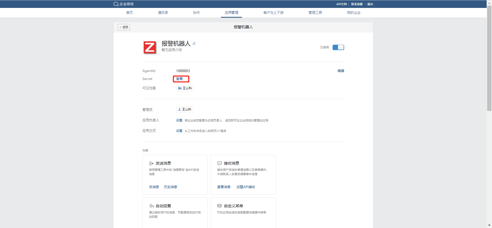
Task: Click the 自定义菜单 card title
Action: tap(233, 206)
